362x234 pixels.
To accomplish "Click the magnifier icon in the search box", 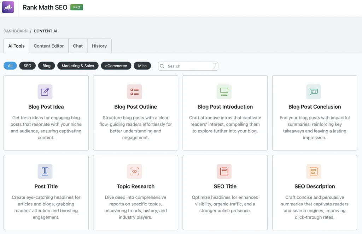I will tap(162, 66).
